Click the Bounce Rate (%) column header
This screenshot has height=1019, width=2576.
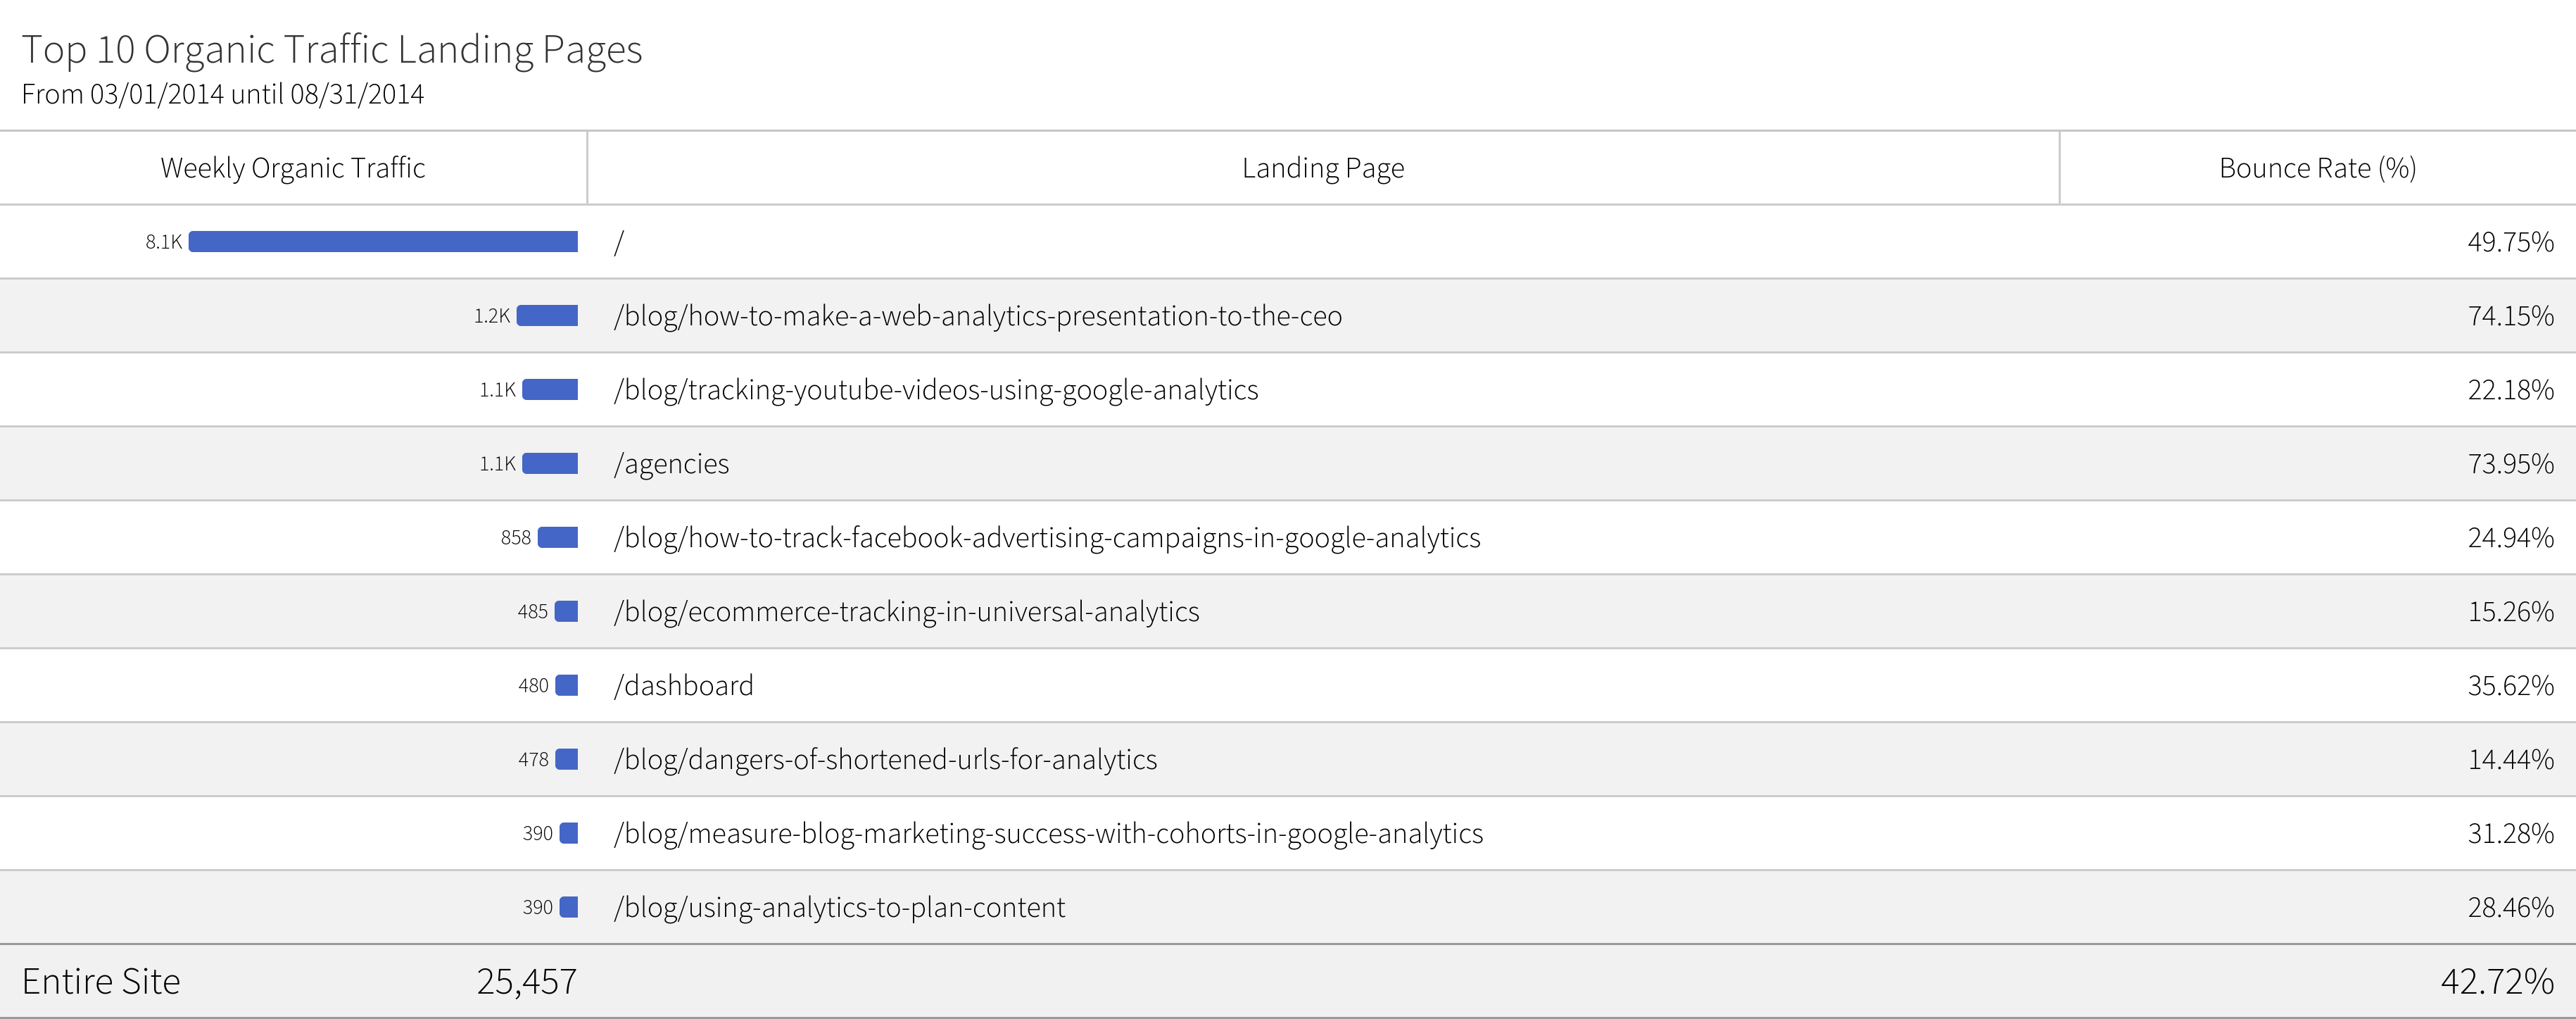2317,168
